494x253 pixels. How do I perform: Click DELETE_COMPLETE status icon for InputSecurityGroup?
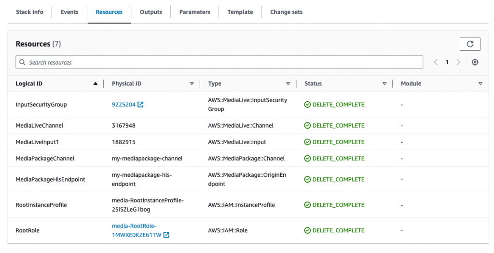click(307, 105)
